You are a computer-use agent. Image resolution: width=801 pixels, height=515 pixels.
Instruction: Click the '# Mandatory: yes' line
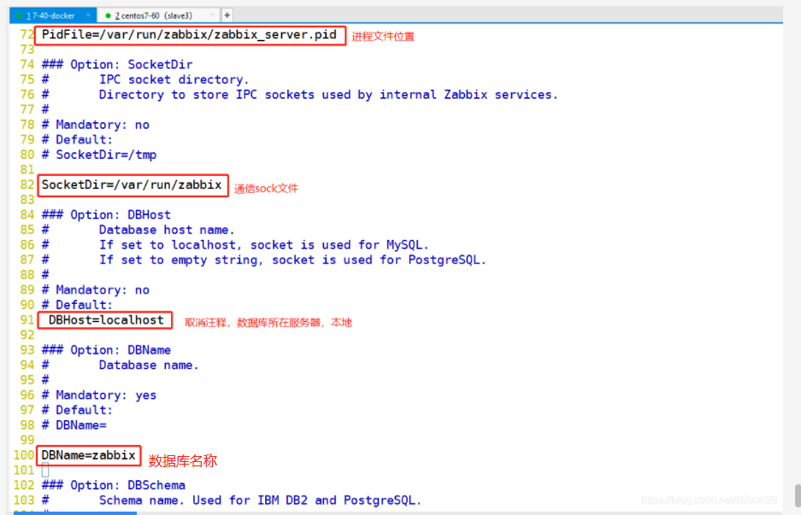(99, 395)
